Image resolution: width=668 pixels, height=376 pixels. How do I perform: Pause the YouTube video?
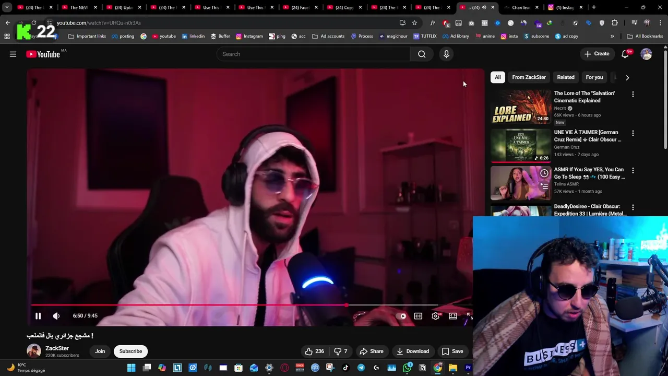point(38,316)
